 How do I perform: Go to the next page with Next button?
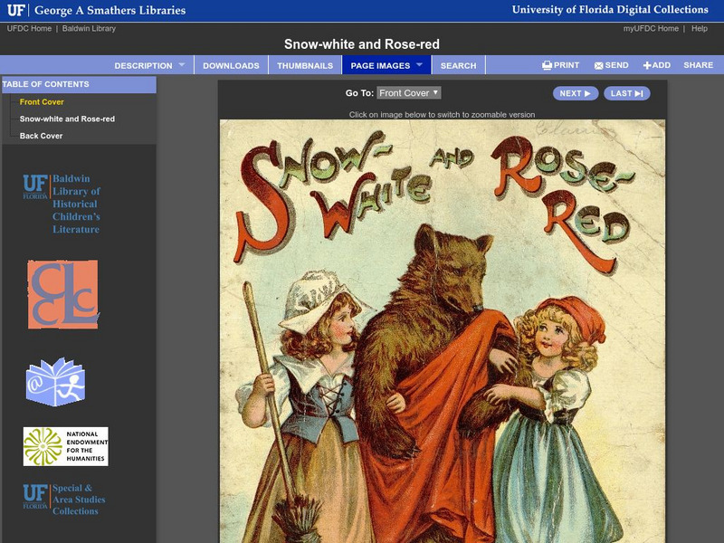tap(575, 93)
